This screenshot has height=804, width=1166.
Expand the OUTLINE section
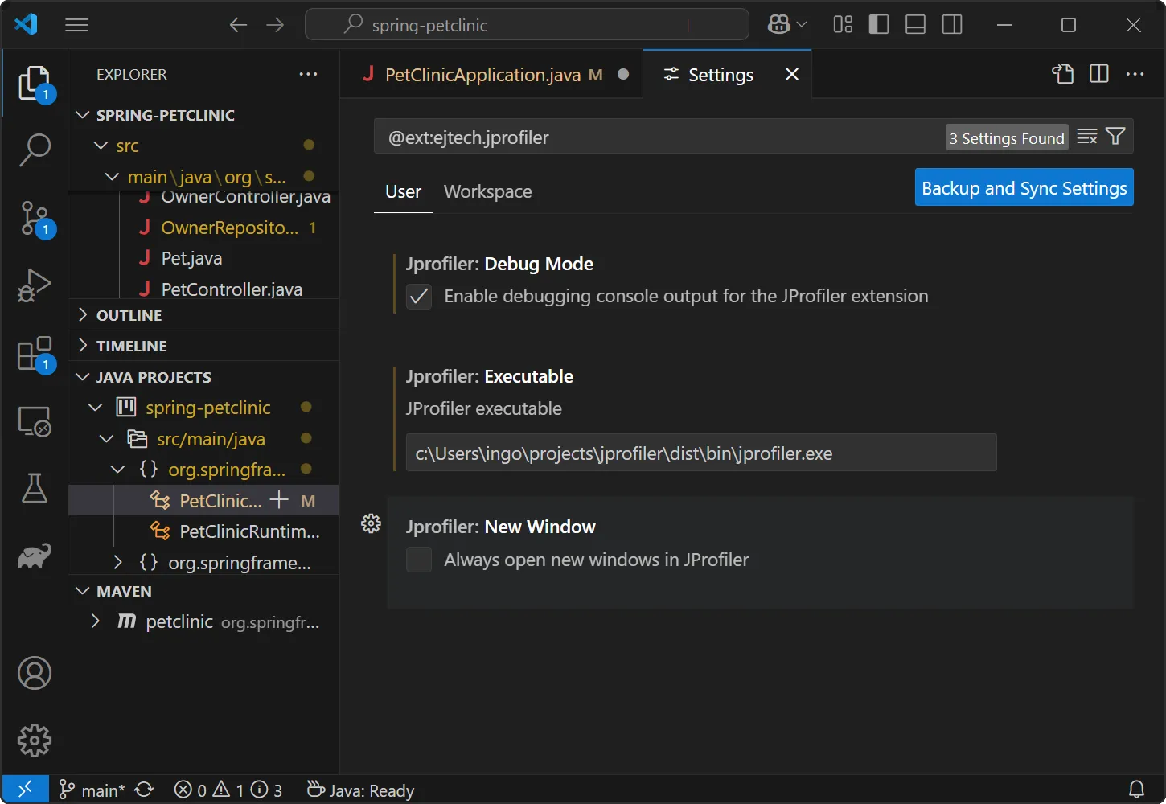point(203,315)
